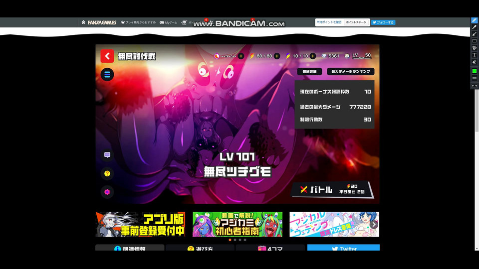Image resolution: width=479 pixels, height=269 pixels.
Task: Click the red back arrow button
Action: 107,56
